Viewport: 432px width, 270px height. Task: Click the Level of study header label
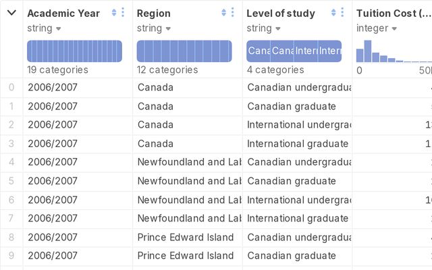point(280,13)
